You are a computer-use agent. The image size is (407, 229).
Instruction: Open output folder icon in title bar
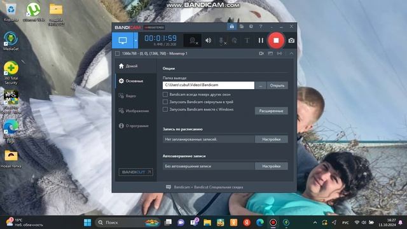[242, 27]
